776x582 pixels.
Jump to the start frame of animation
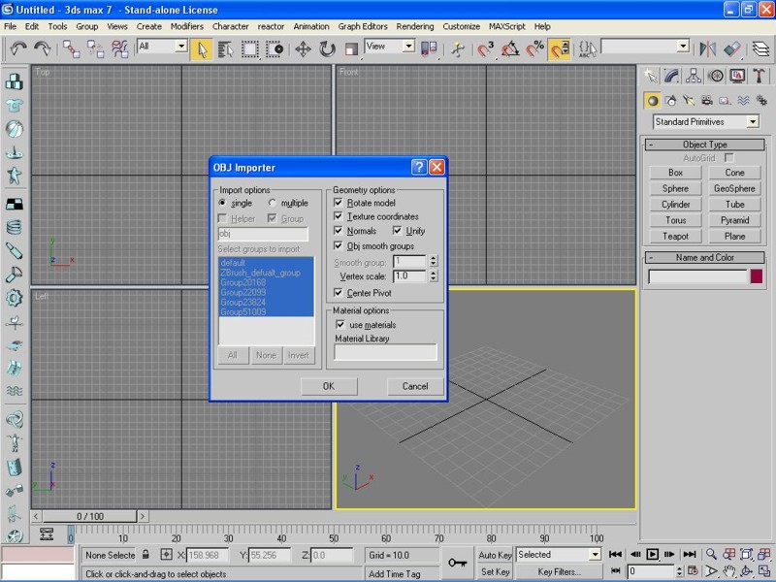tap(615, 554)
